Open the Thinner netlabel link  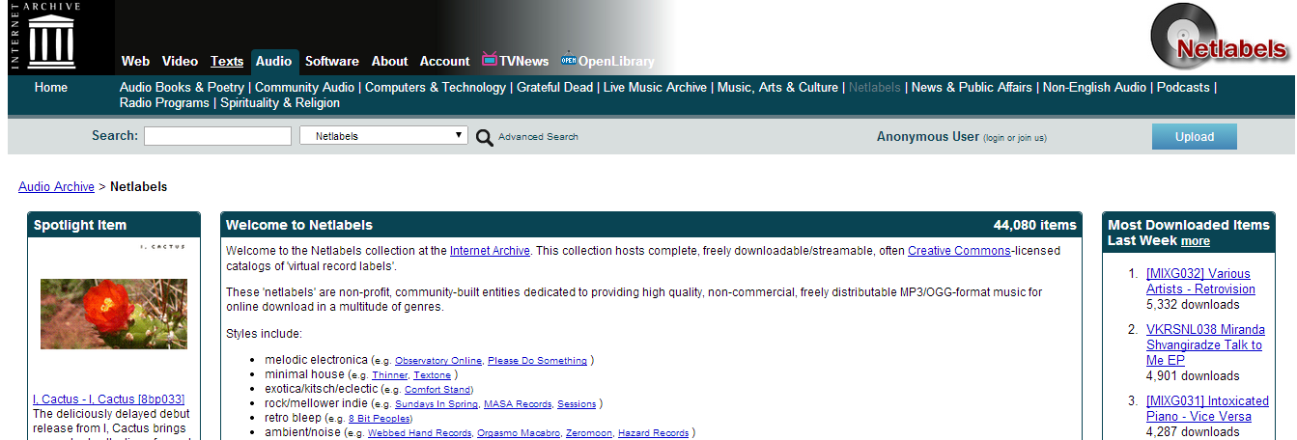pyautogui.click(x=390, y=375)
